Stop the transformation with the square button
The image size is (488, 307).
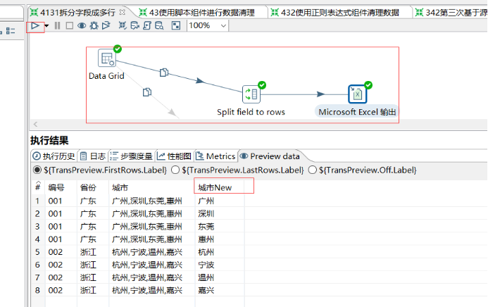70,25
